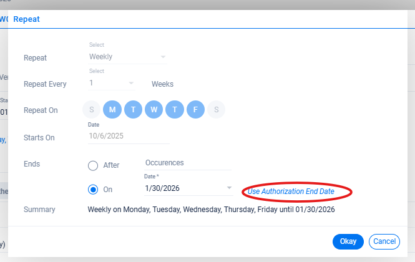Click the Weeks unit label

click(x=162, y=84)
